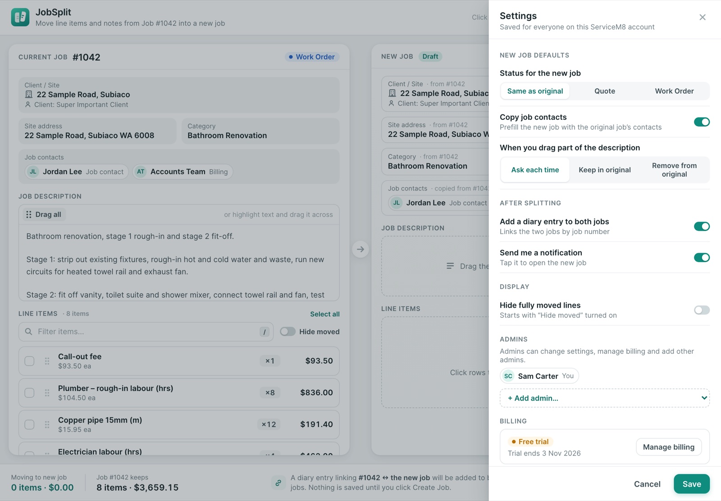Click the slash shortcut badge in filter field
The height and width of the screenshot is (501, 721).
pos(265,332)
